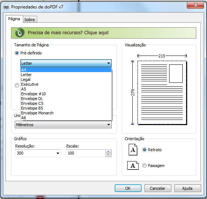207x199 pixels.
Task: Increase Escala with the up stepper arrow
Action: (x=108, y=152)
